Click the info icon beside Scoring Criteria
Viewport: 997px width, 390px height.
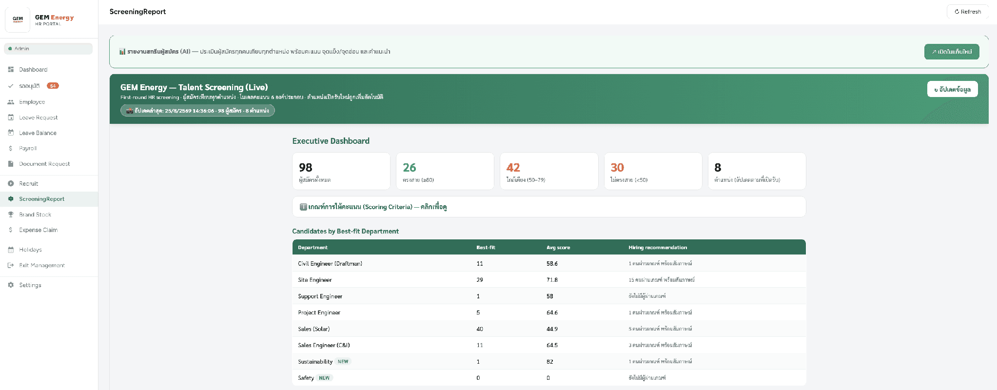click(303, 207)
